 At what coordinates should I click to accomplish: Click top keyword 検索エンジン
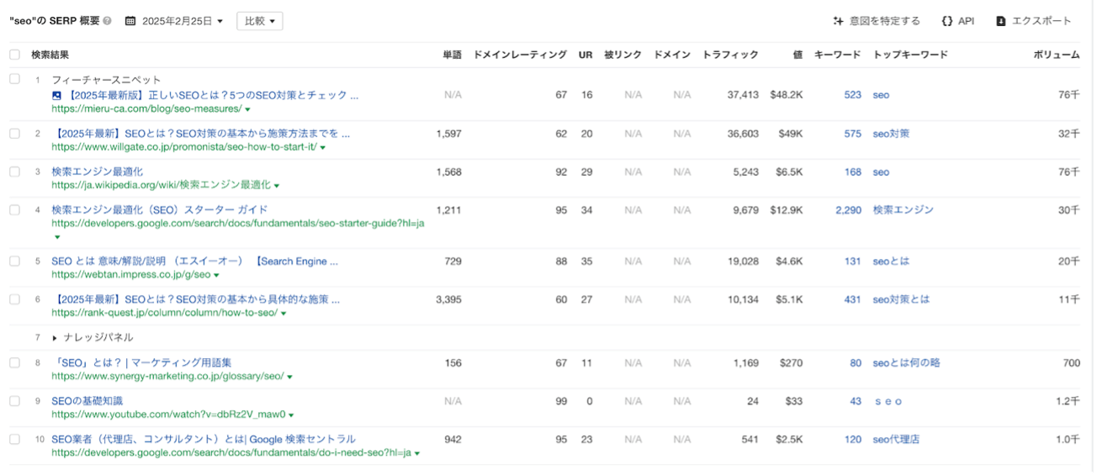[903, 210]
